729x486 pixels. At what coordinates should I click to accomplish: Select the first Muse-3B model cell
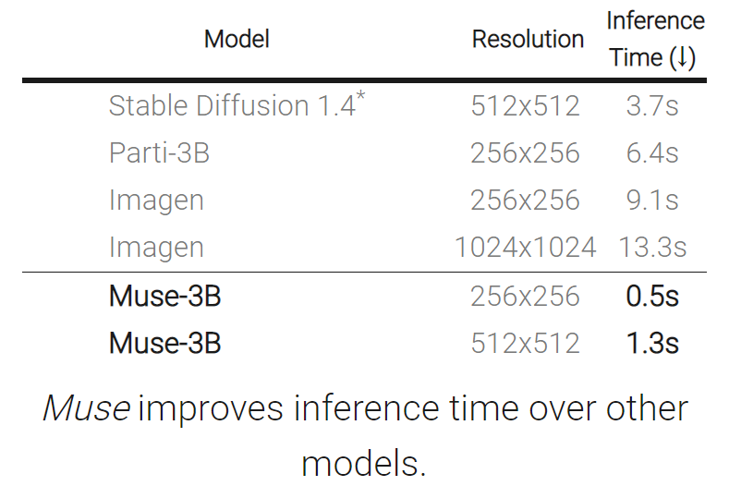[x=164, y=296]
